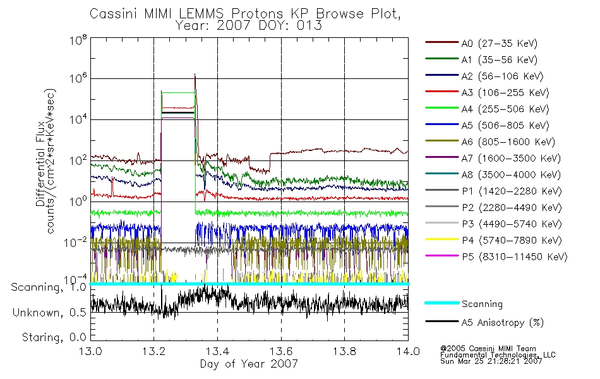Click the magenta P5 legend line
Image resolution: width=600 pixels, height=379 pixels.
click(441, 256)
